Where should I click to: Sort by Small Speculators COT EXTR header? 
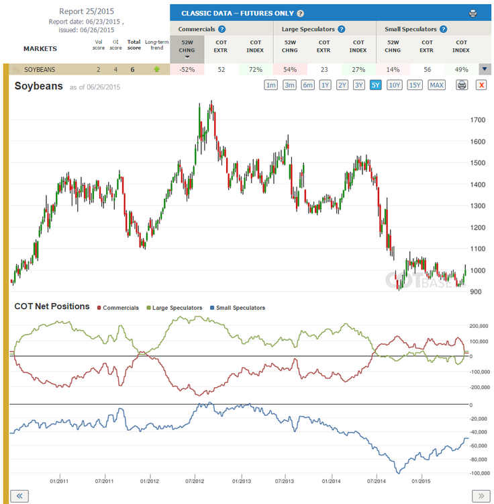tap(427, 46)
